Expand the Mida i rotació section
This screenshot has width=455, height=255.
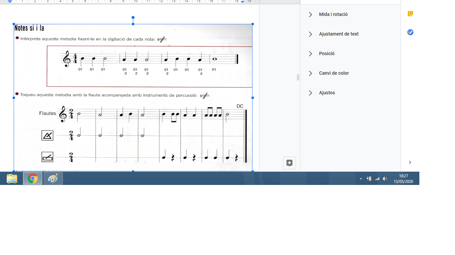click(x=333, y=15)
